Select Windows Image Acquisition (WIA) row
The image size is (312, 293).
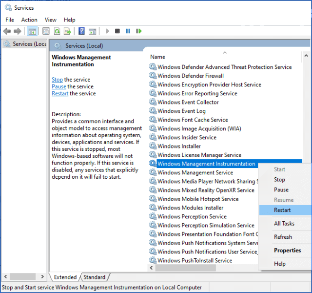tap(199, 128)
